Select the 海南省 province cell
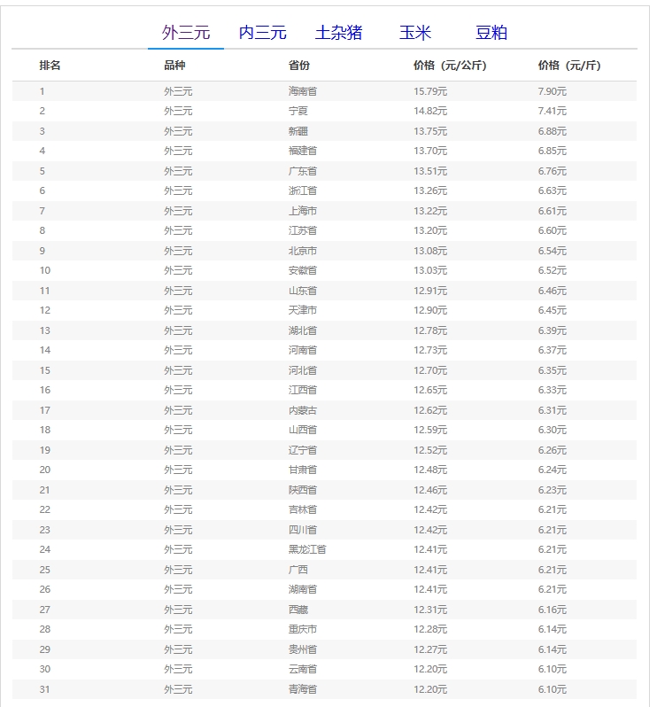 point(303,91)
